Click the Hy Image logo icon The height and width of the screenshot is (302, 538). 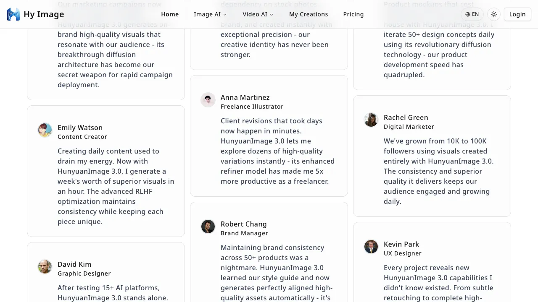pos(13,14)
